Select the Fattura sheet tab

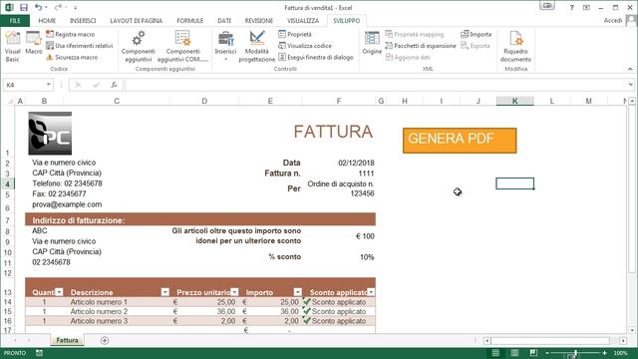(x=67, y=340)
